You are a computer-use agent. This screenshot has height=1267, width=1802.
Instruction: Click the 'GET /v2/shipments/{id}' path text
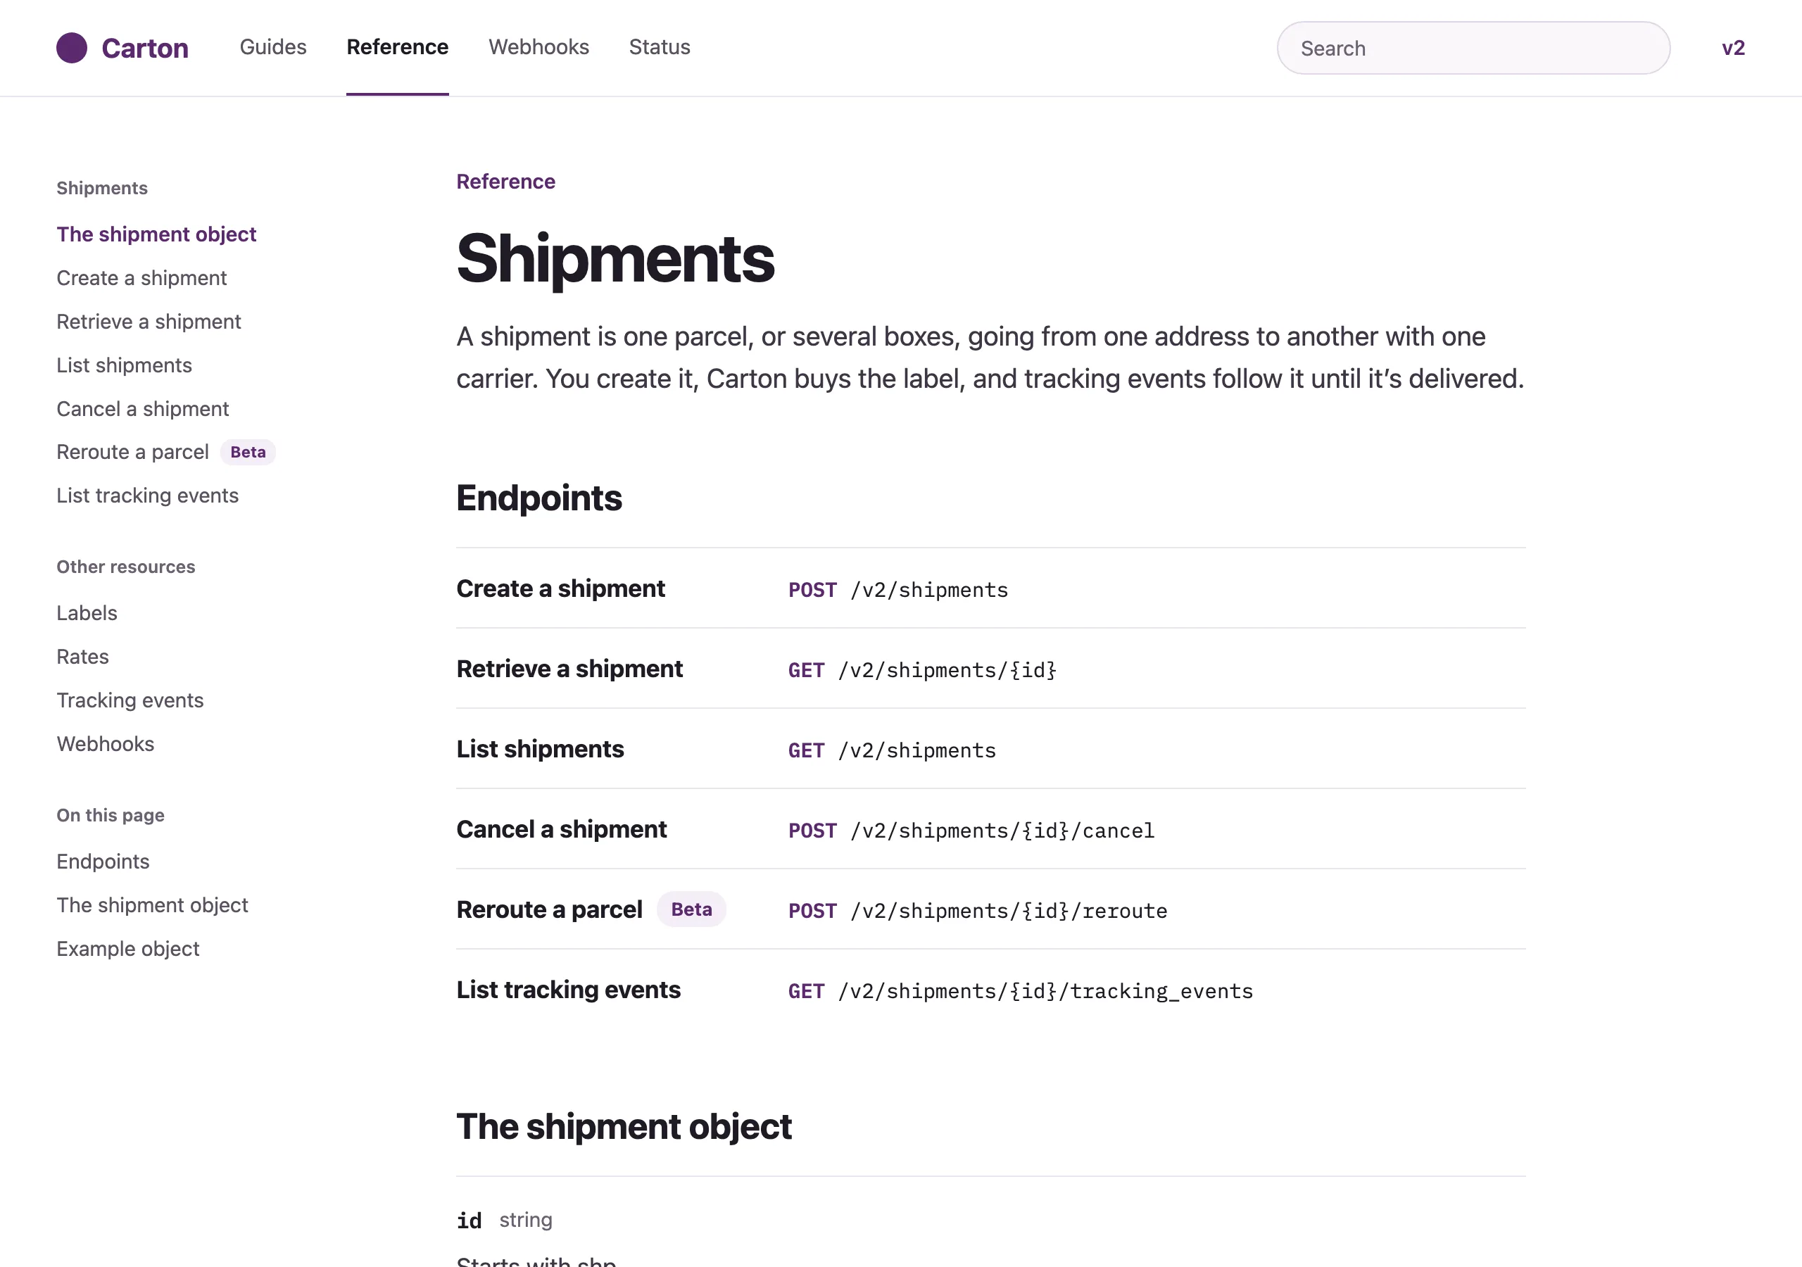click(x=922, y=669)
